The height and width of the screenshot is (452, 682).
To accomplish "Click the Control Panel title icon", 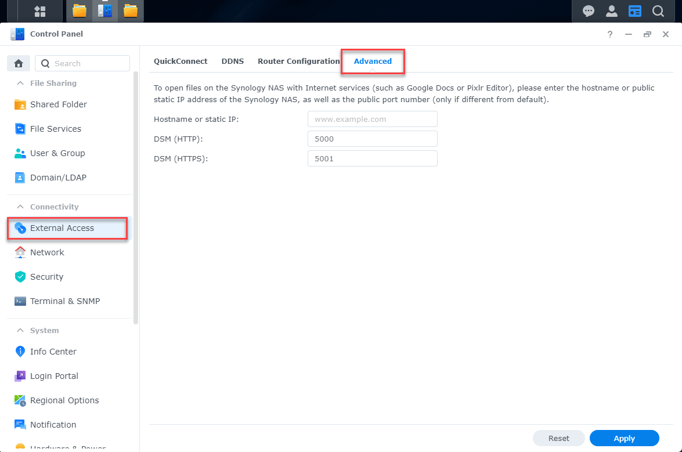I will click(x=17, y=34).
